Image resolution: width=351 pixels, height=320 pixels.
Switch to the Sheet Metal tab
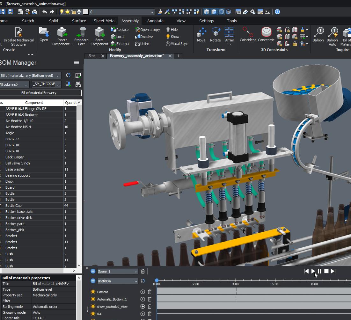[x=104, y=21]
